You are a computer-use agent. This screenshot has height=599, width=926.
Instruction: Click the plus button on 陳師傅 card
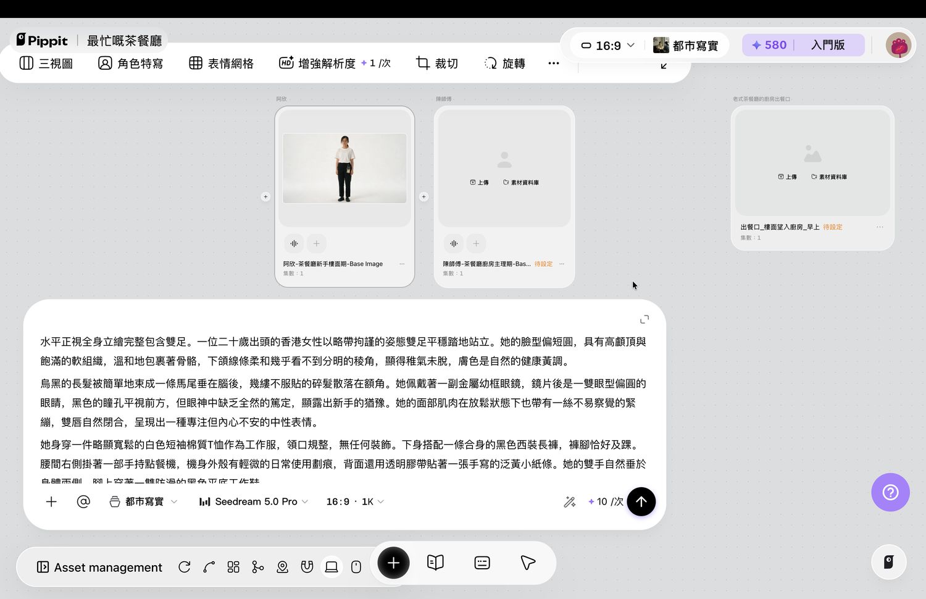pos(476,243)
